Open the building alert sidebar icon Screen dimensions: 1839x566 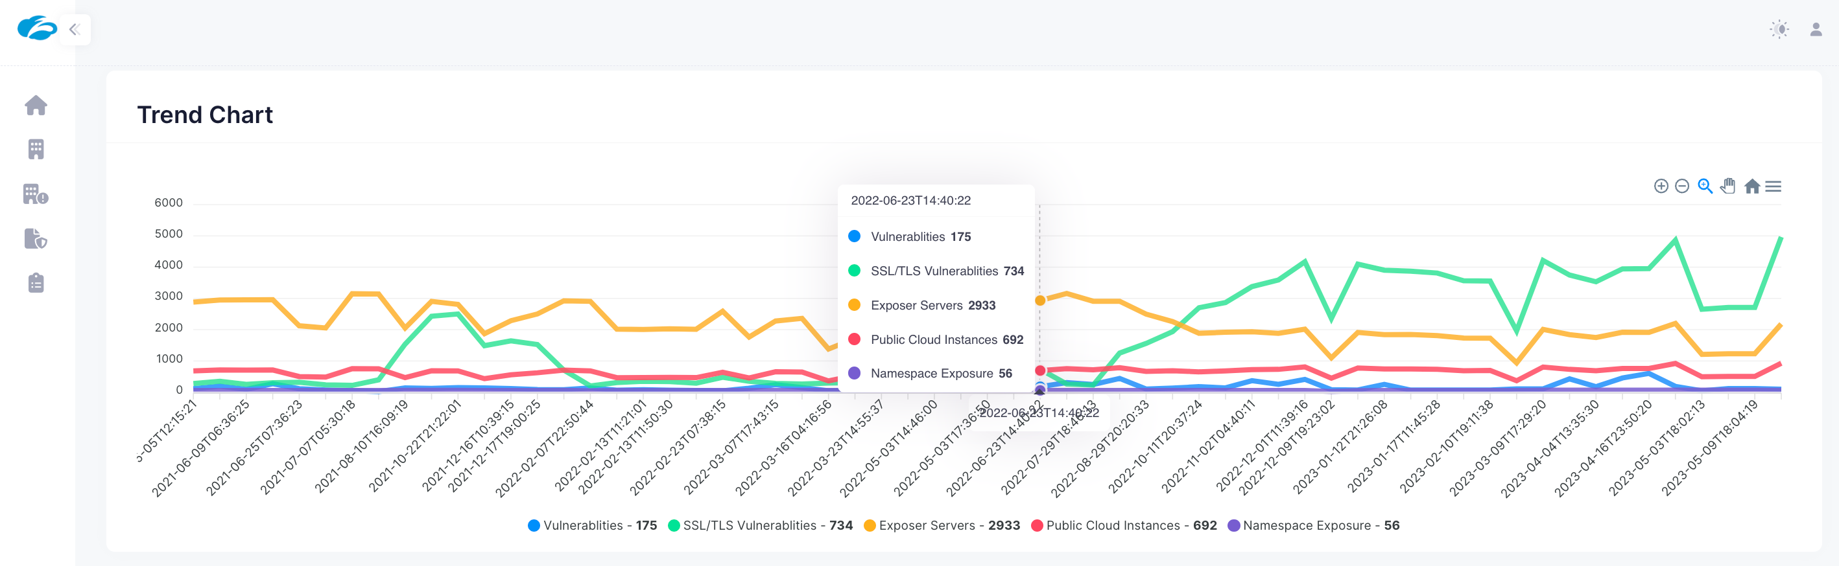point(36,194)
